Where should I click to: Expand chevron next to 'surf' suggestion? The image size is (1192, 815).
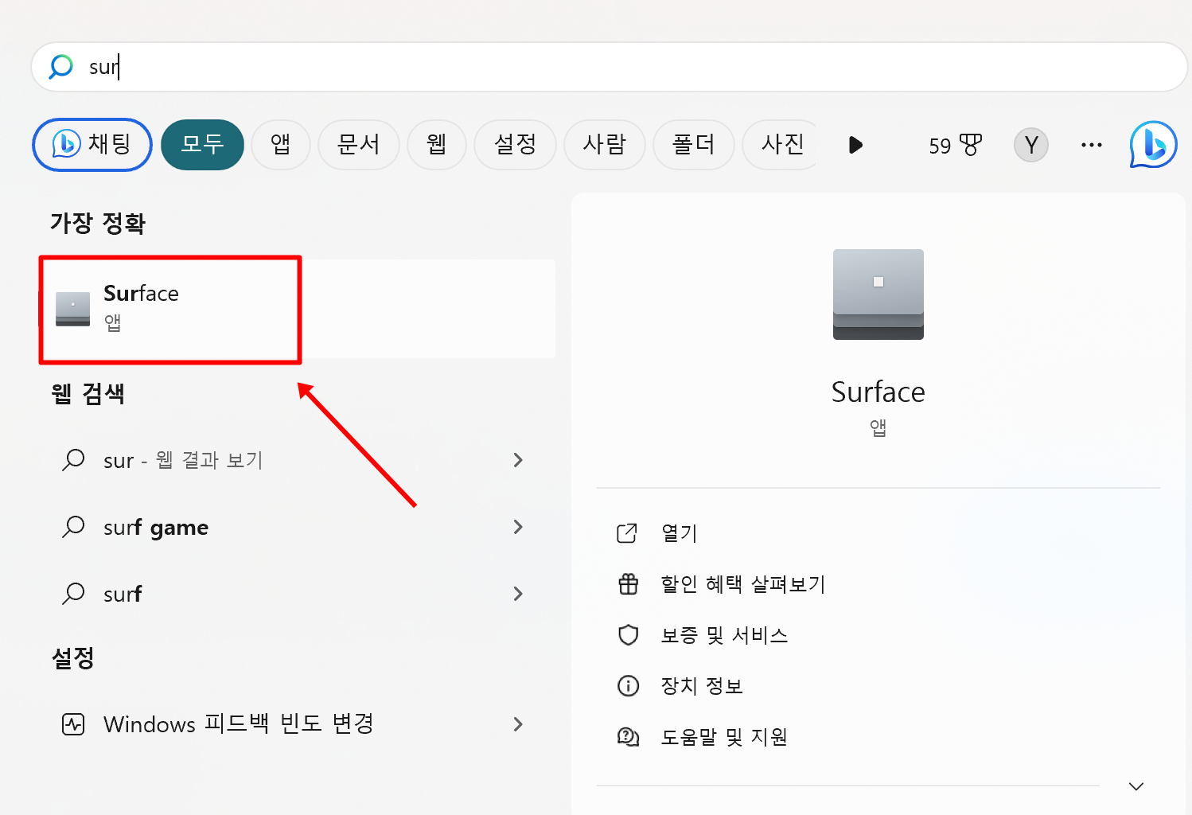click(518, 594)
